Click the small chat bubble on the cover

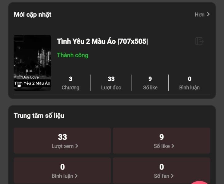[19, 86]
